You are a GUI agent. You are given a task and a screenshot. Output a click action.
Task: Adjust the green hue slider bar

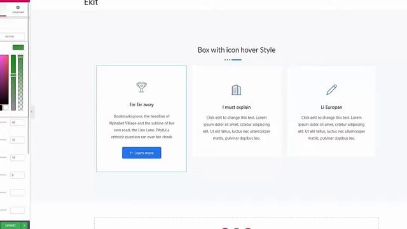13,82
